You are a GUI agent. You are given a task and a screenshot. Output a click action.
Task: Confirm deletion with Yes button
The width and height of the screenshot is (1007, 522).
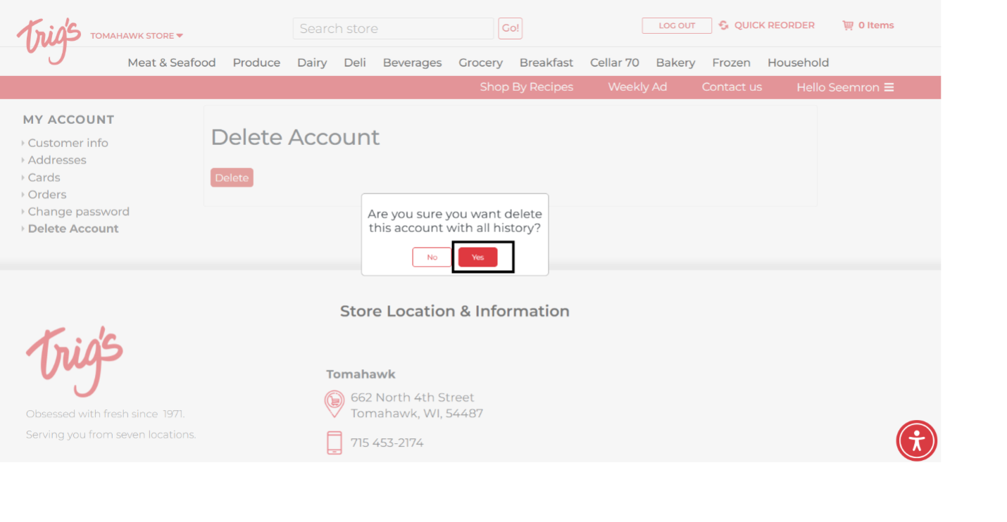[x=478, y=257]
